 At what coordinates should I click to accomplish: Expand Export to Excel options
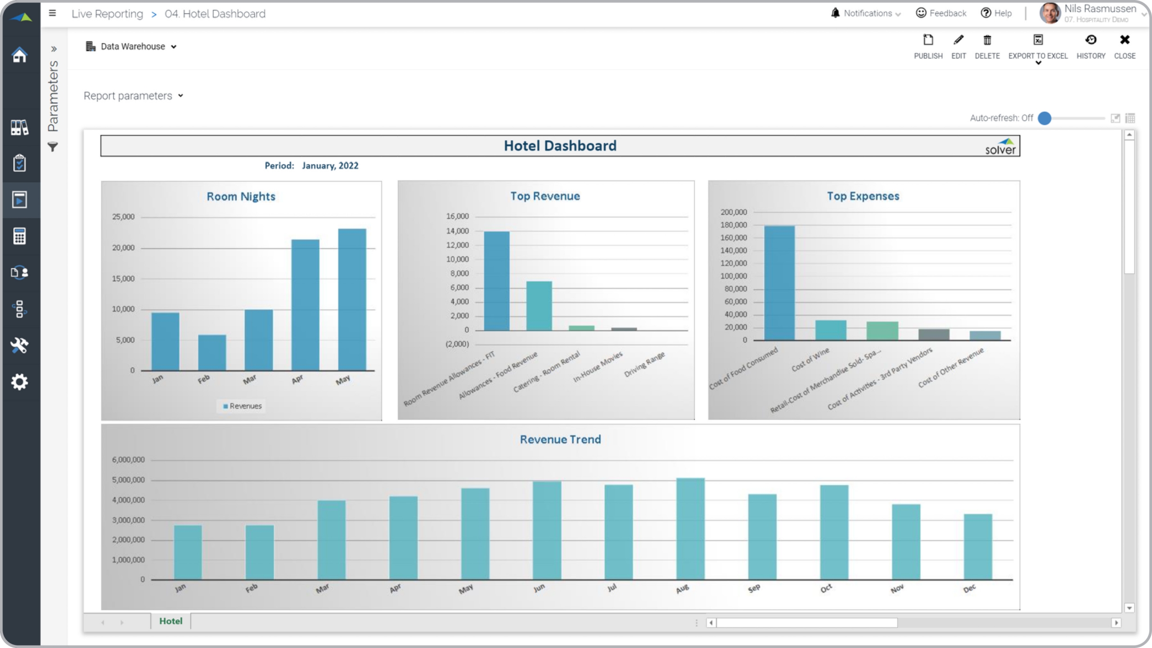pos(1038,63)
